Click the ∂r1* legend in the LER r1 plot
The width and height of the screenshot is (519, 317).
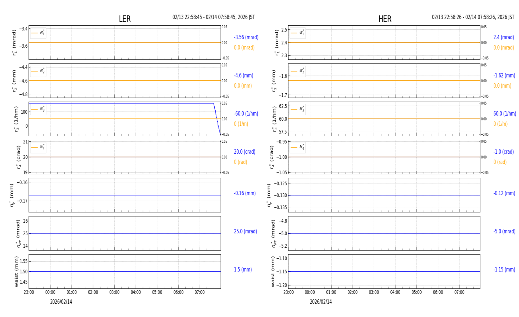click(38, 33)
